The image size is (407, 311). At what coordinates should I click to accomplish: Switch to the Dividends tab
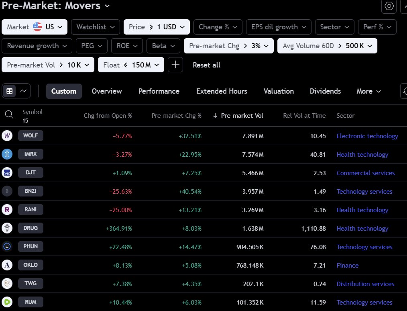tap(325, 91)
